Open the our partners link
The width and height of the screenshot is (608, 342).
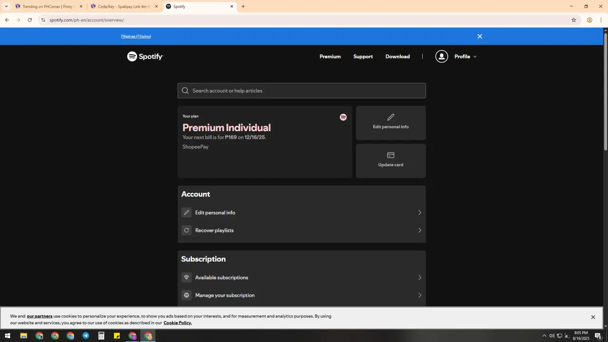pos(39,316)
